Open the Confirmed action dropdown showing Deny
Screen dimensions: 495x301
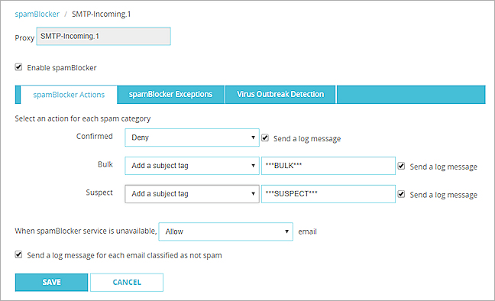tap(192, 138)
